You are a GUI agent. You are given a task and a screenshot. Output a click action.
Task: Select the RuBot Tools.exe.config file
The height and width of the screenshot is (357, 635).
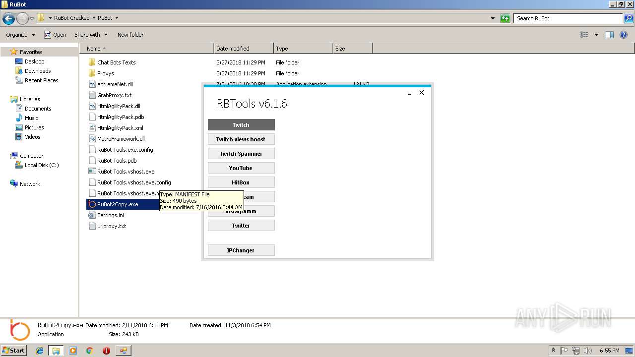125,150
